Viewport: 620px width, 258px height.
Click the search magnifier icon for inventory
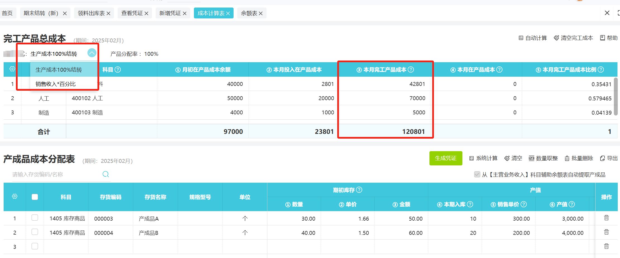106,174
